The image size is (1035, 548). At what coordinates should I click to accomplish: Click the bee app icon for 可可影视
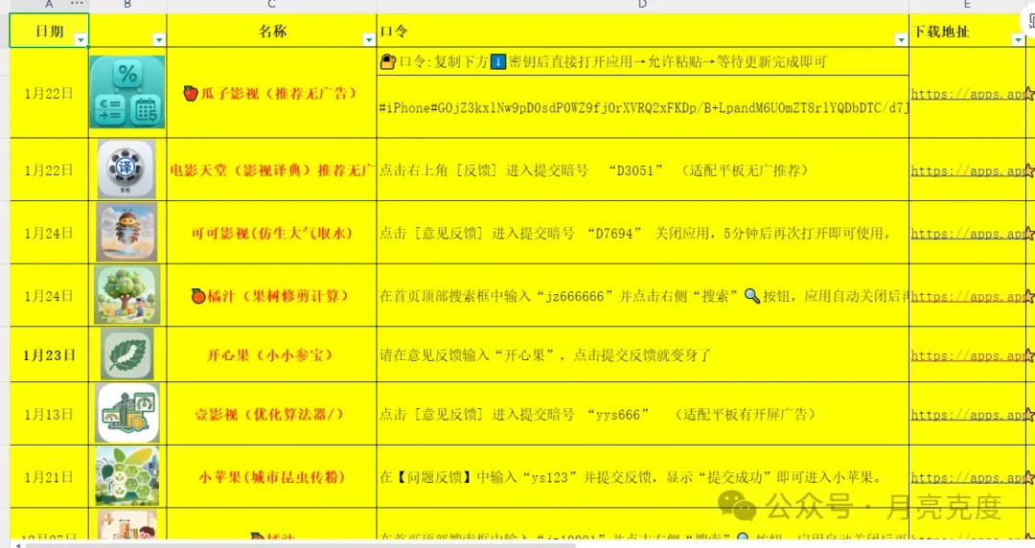[x=126, y=232]
